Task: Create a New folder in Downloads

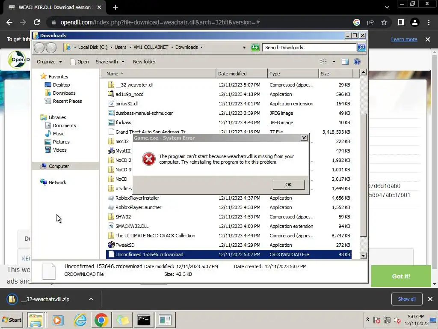Action: pos(144,62)
